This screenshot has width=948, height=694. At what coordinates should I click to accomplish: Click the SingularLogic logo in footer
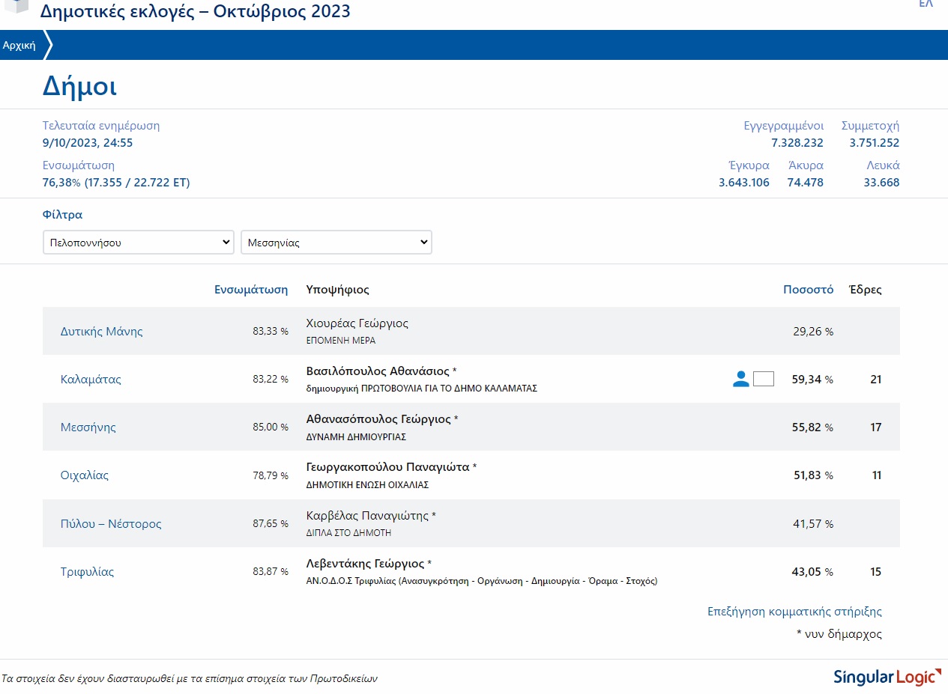coord(887,677)
